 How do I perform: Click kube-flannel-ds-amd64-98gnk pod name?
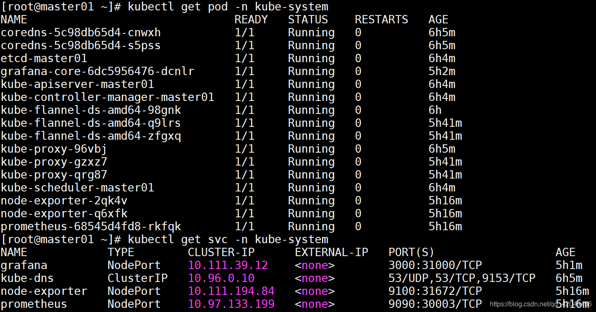(x=91, y=111)
